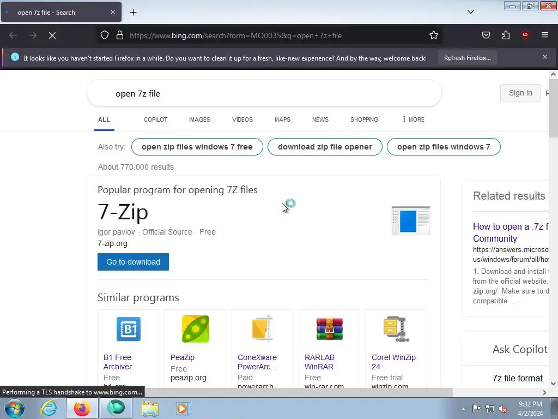The height and width of the screenshot is (419, 558).
Task: Click the scroll right arrow on horizontal scrollbar
Action: pos(544,392)
